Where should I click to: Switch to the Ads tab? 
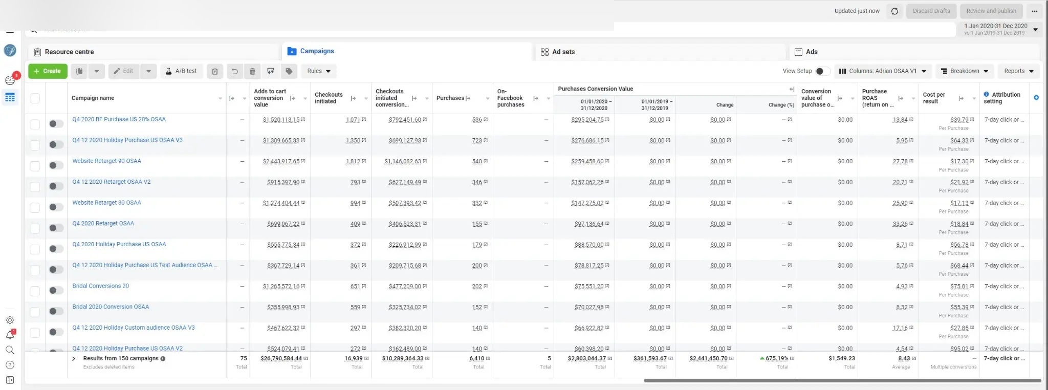[811, 52]
